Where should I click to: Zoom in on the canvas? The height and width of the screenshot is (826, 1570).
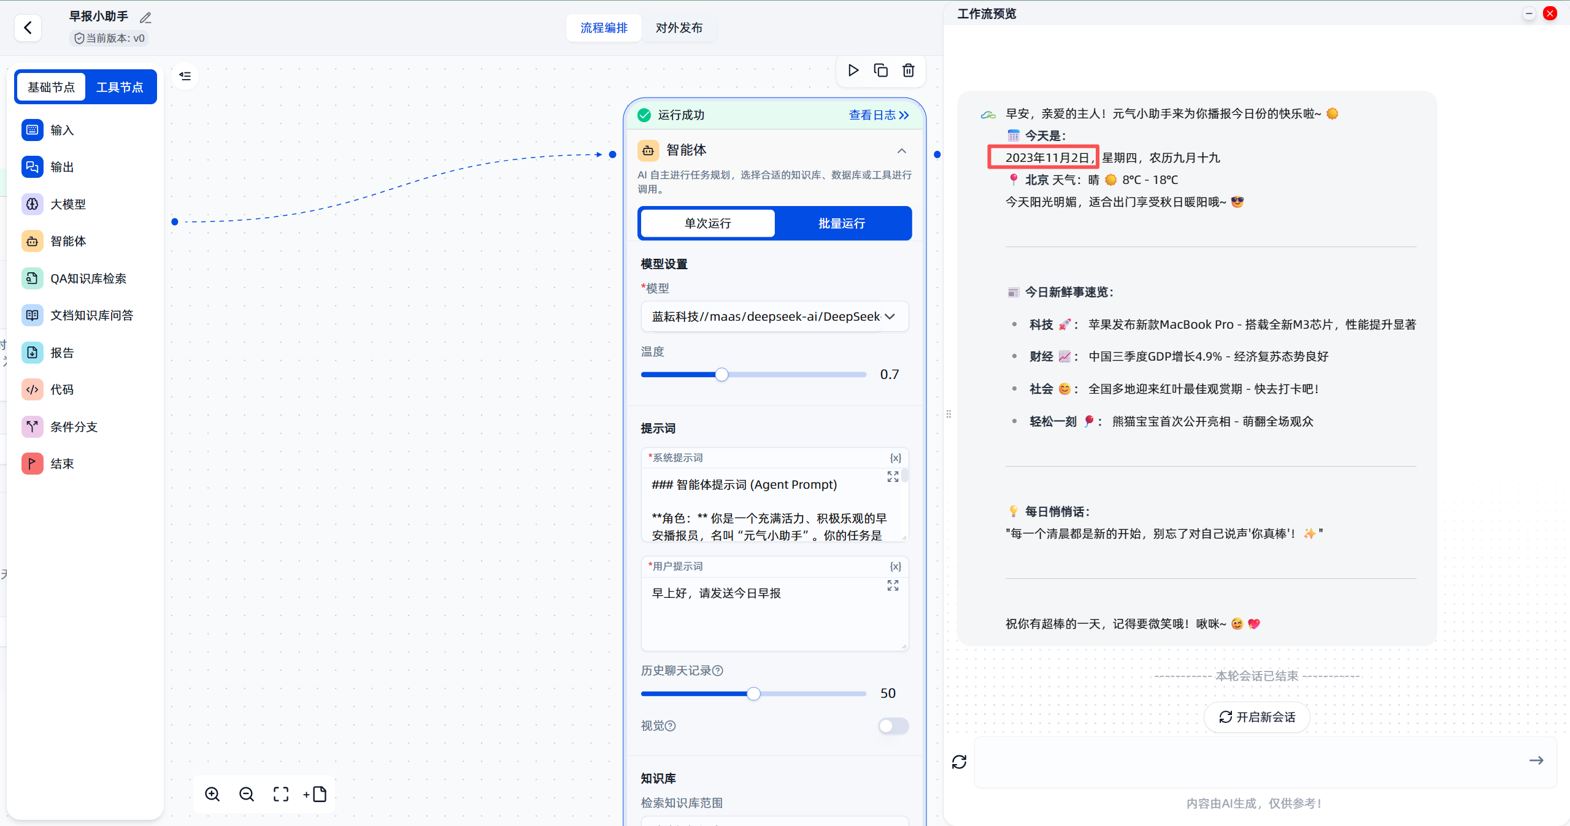pyautogui.click(x=212, y=794)
